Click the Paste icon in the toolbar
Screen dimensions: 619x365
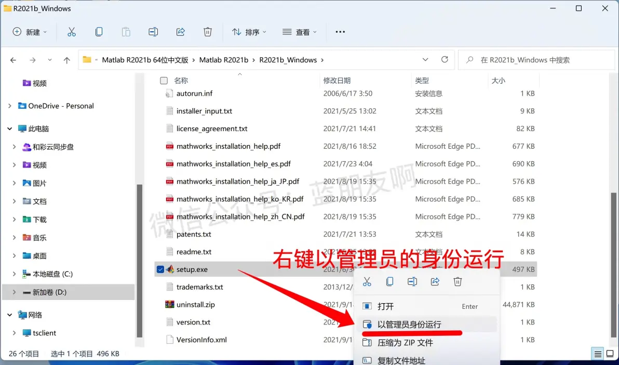click(126, 32)
